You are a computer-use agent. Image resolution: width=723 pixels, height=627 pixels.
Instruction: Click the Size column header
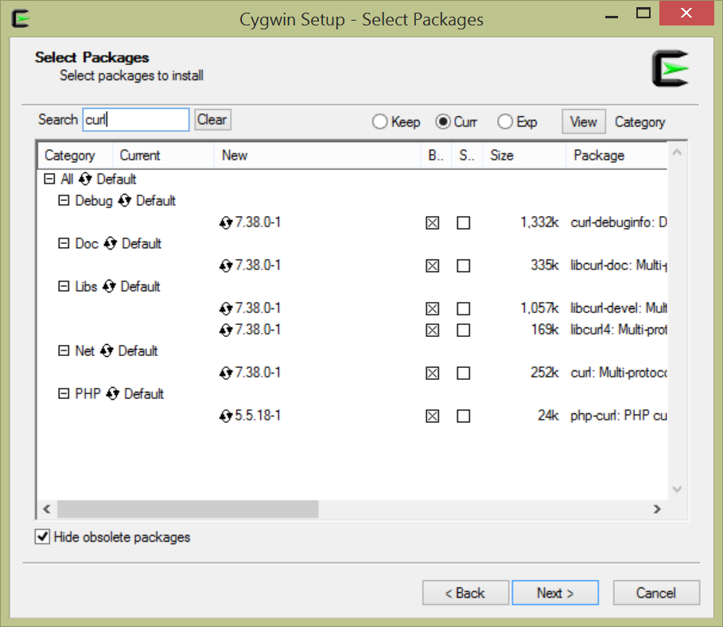(524, 155)
